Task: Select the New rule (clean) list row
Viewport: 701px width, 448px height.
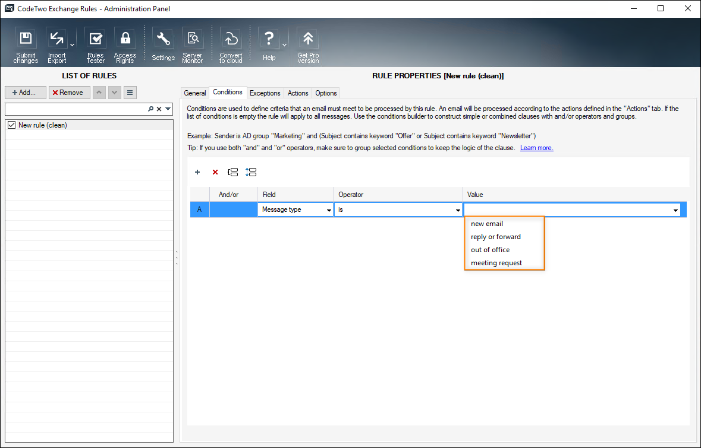Action: click(89, 125)
